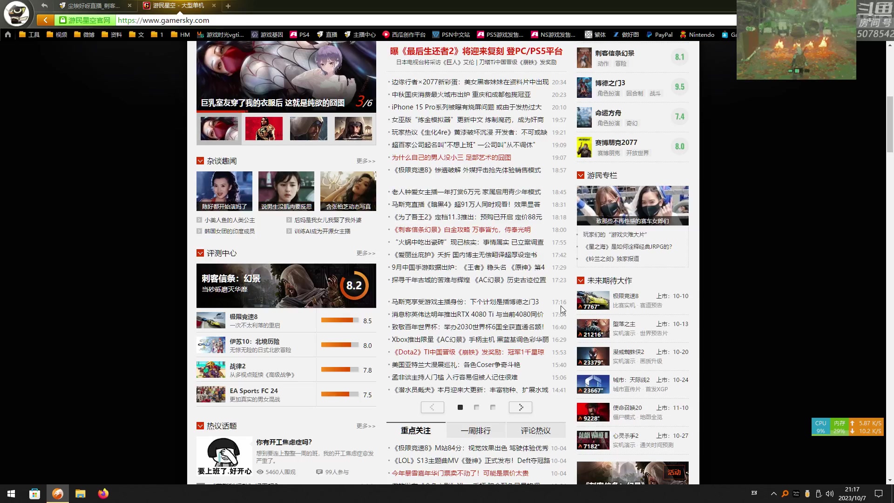Click 更多 next to 热议话题
The height and width of the screenshot is (503, 894).
pos(366,426)
